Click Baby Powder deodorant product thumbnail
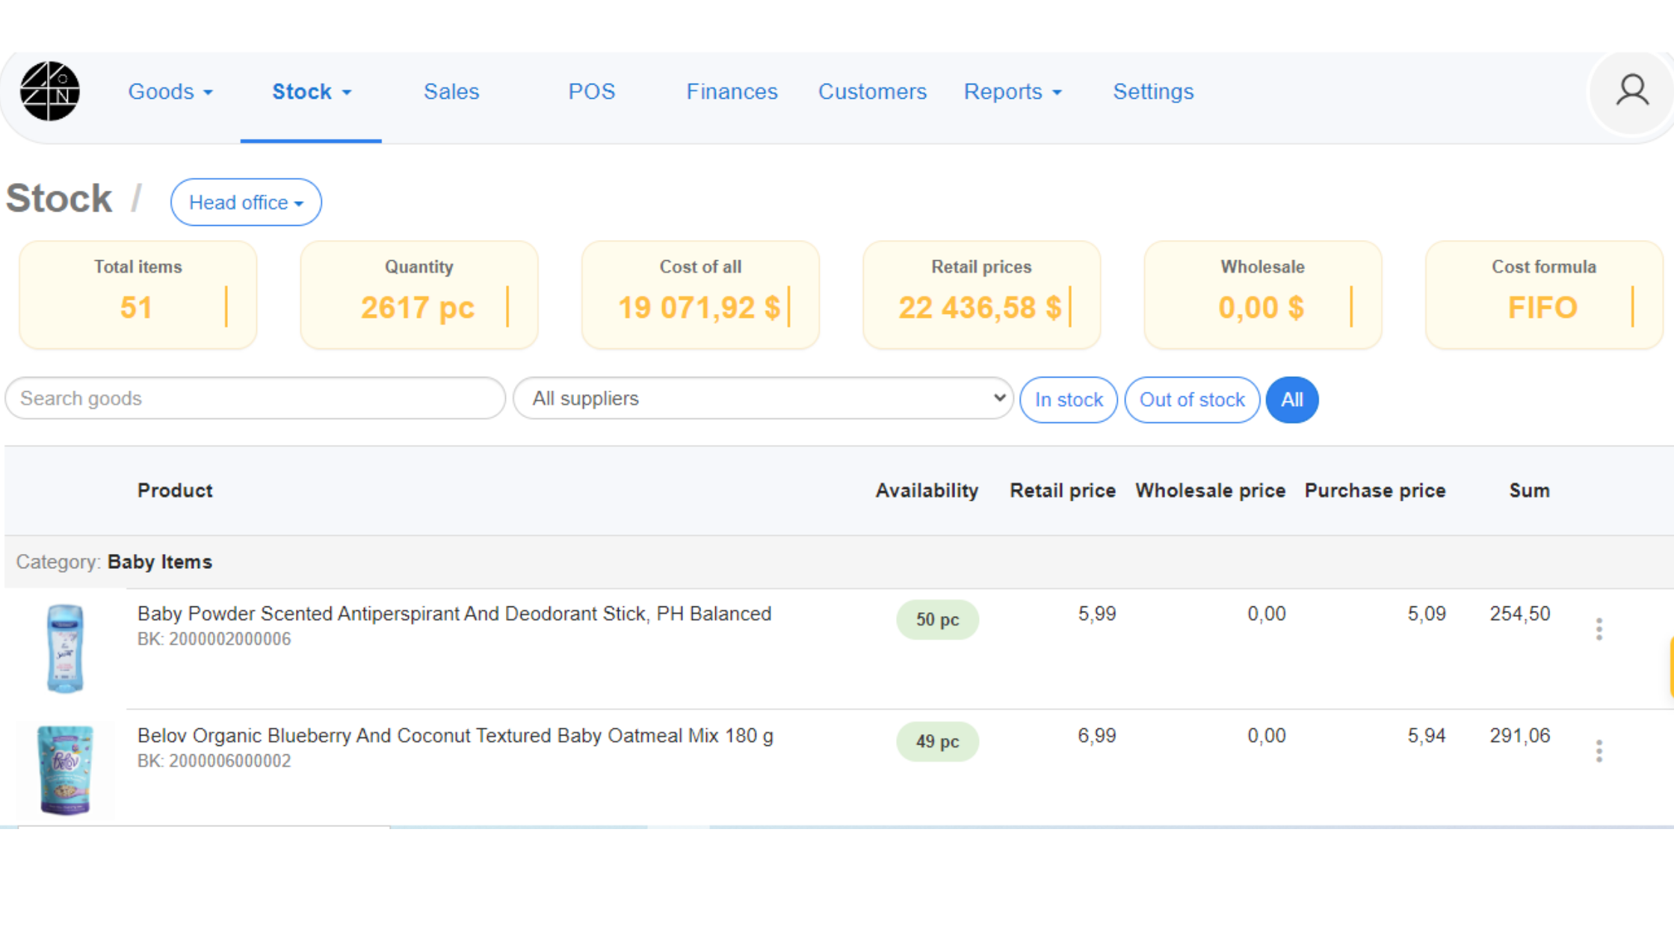 [65, 648]
